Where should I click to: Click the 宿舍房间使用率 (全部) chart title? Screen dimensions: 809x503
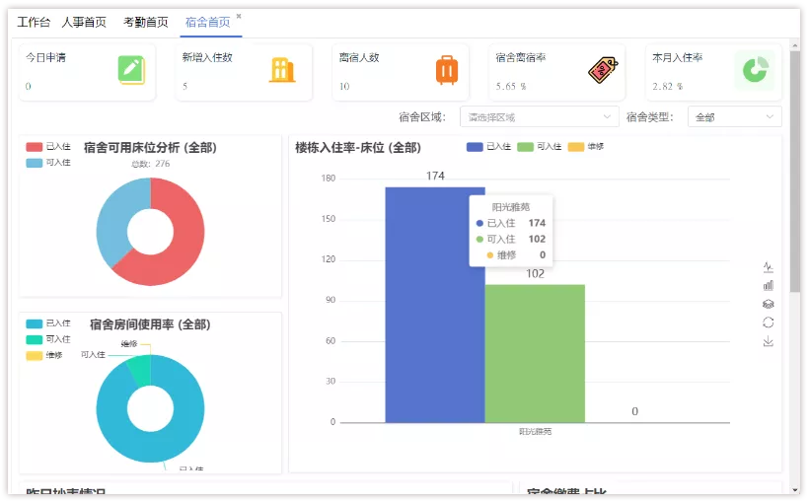(x=150, y=324)
